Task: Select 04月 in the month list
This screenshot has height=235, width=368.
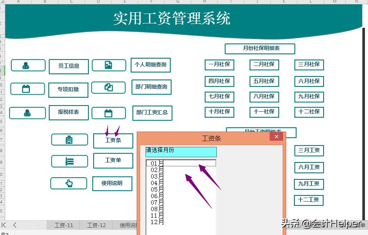Action: pos(181,183)
